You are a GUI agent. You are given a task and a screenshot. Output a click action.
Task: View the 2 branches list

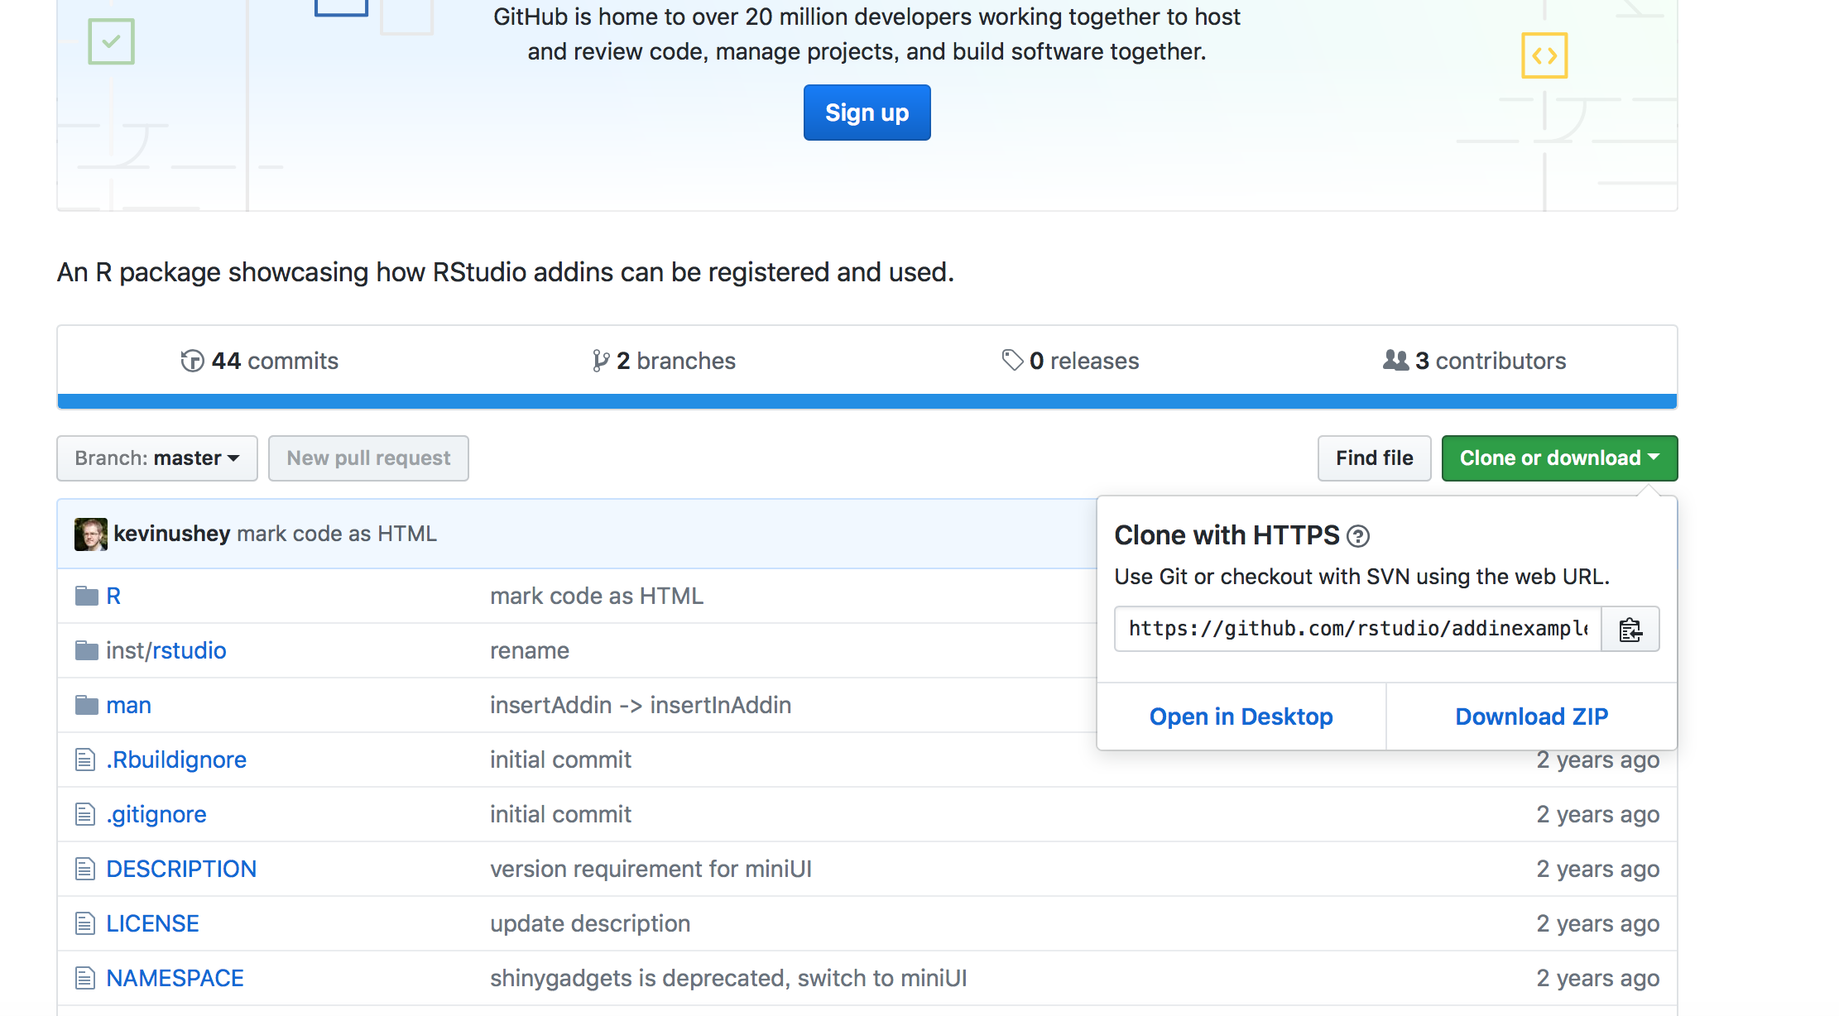coord(664,361)
